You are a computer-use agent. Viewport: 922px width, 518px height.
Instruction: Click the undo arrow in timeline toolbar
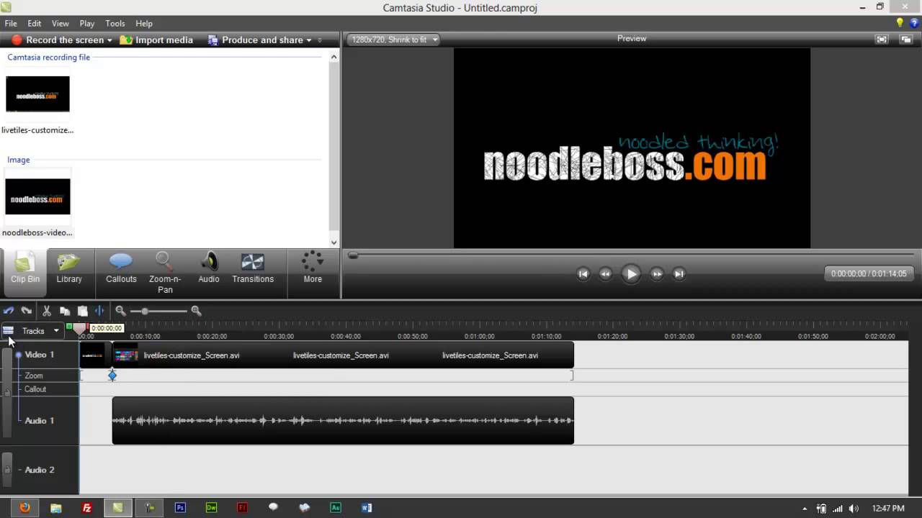pyautogui.click(x=9, y=311)
